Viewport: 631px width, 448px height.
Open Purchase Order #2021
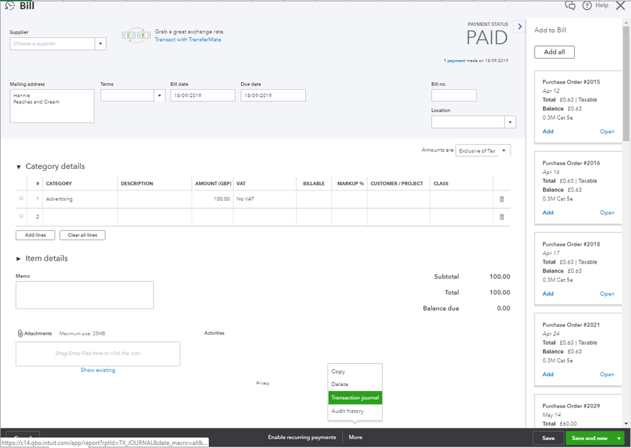(x=607, y=374)
